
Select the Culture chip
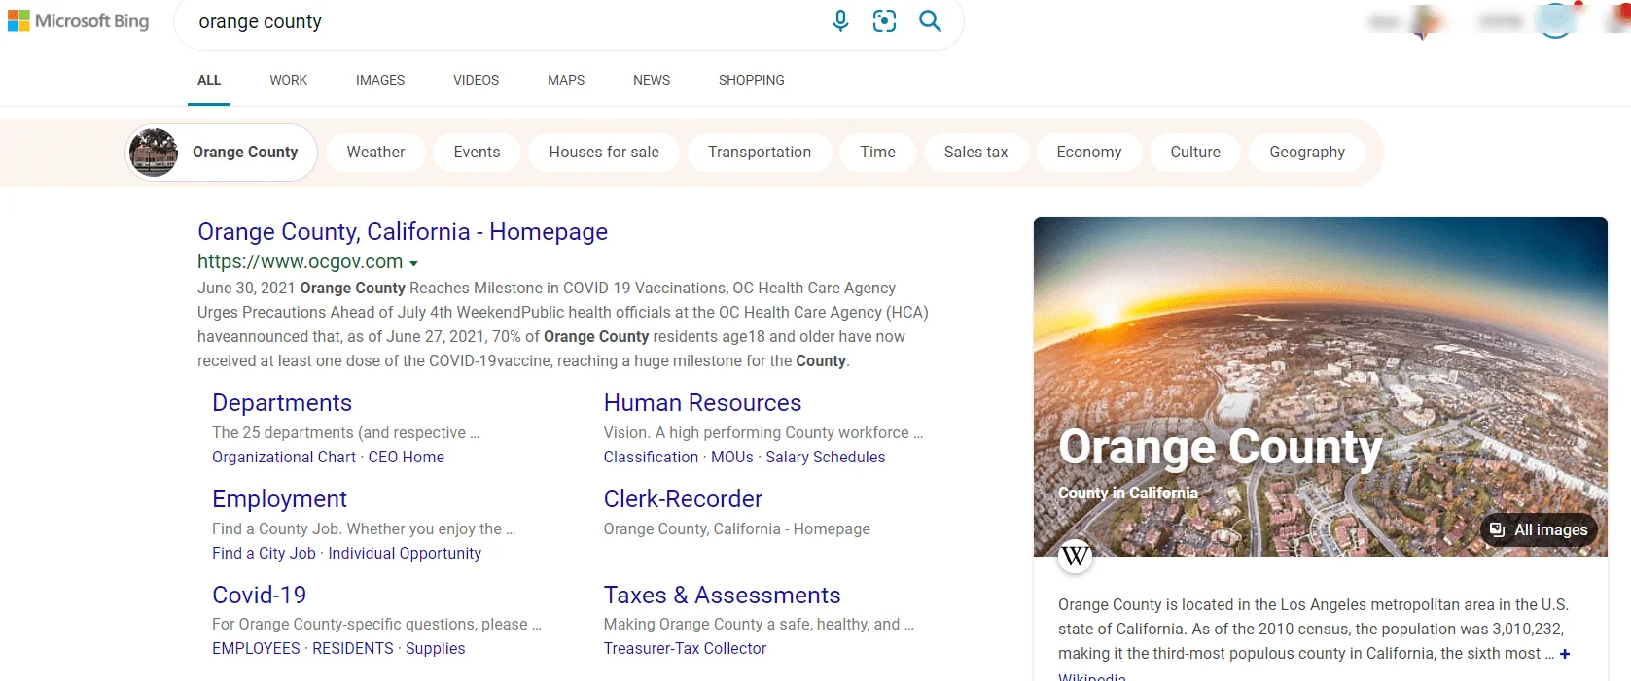pos(1195,153)
